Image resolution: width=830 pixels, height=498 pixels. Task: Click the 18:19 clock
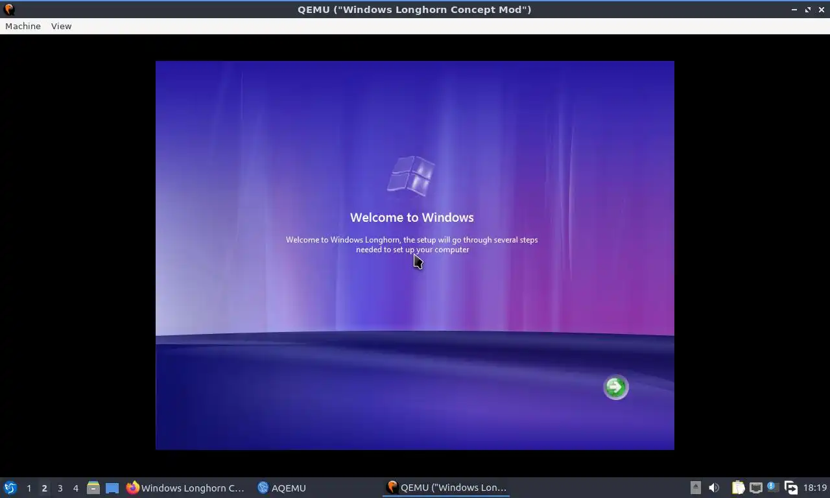(x=815, y=488)
